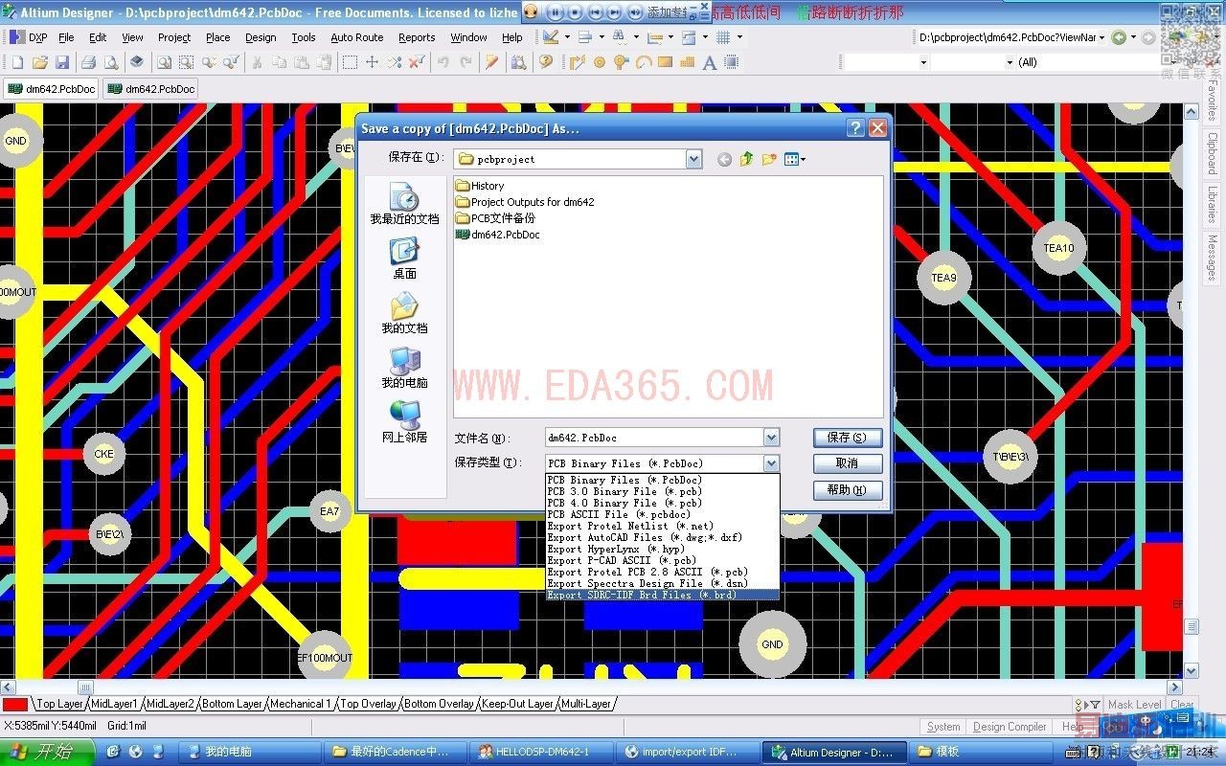Click the Move Selection crosshair icon
Viewport: 1226px width, 766px height.
tap(373, 62)
